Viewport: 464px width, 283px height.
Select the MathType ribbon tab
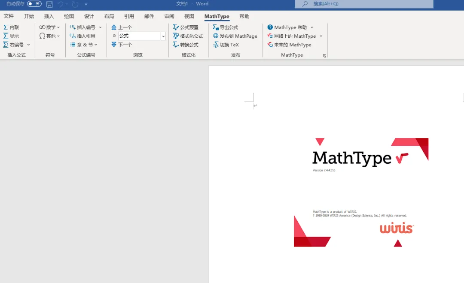click(x=217, y=17)
